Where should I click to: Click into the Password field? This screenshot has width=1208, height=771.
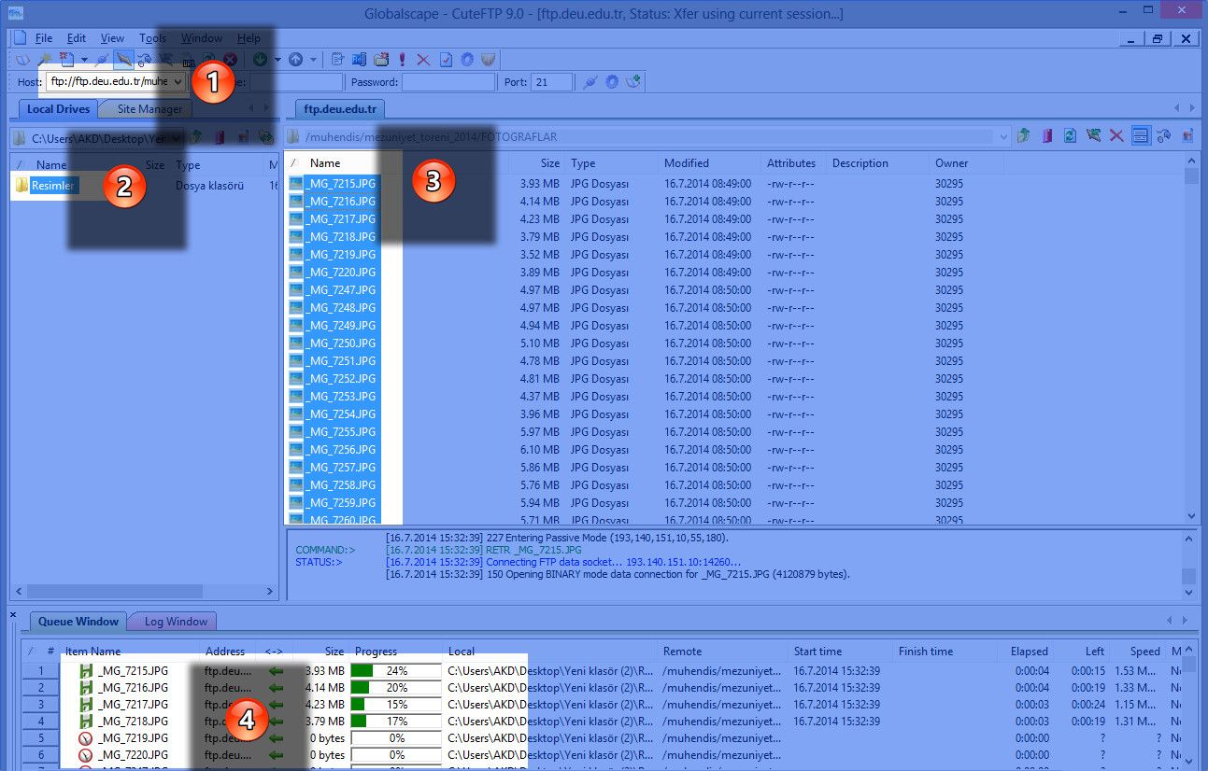click(x=448, y=82)
